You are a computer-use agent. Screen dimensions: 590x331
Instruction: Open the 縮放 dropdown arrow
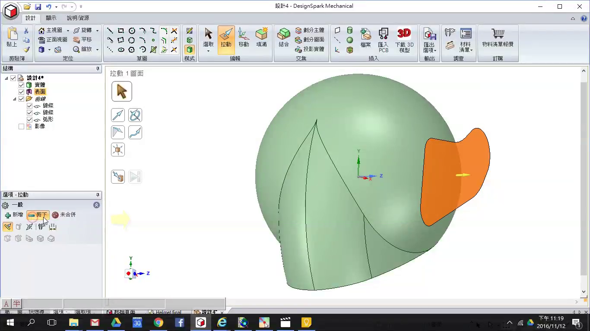97,50
